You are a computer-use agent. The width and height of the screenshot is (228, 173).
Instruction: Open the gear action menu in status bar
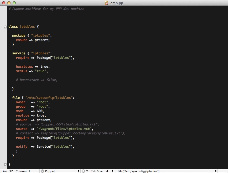pos(85,171)
